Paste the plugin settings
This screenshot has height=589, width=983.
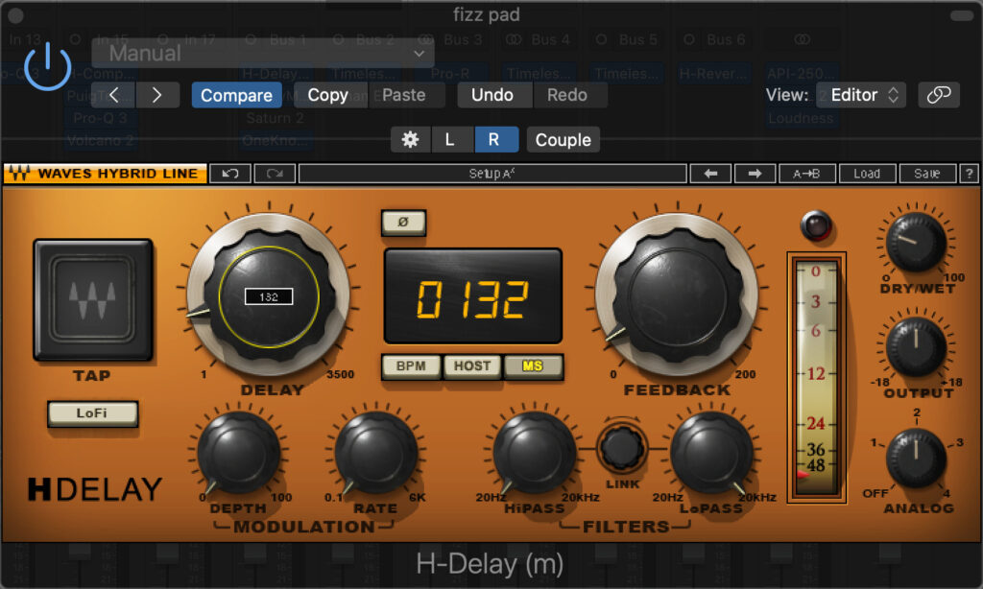[x=404, y=95]
